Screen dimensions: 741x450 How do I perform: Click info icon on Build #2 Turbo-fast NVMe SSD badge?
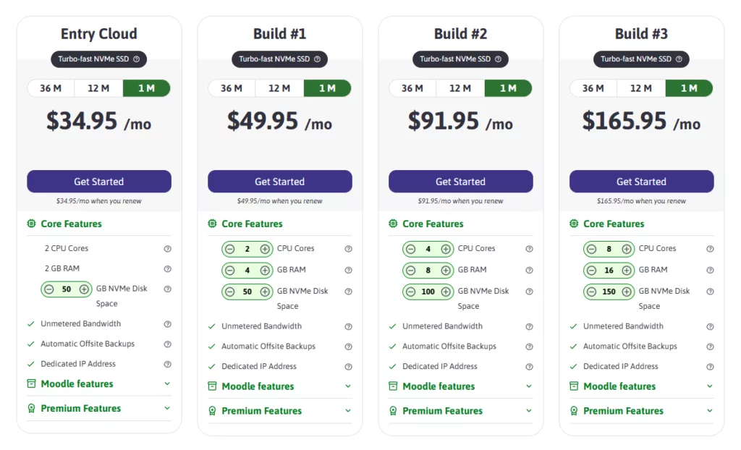click(x=498, y=59)
